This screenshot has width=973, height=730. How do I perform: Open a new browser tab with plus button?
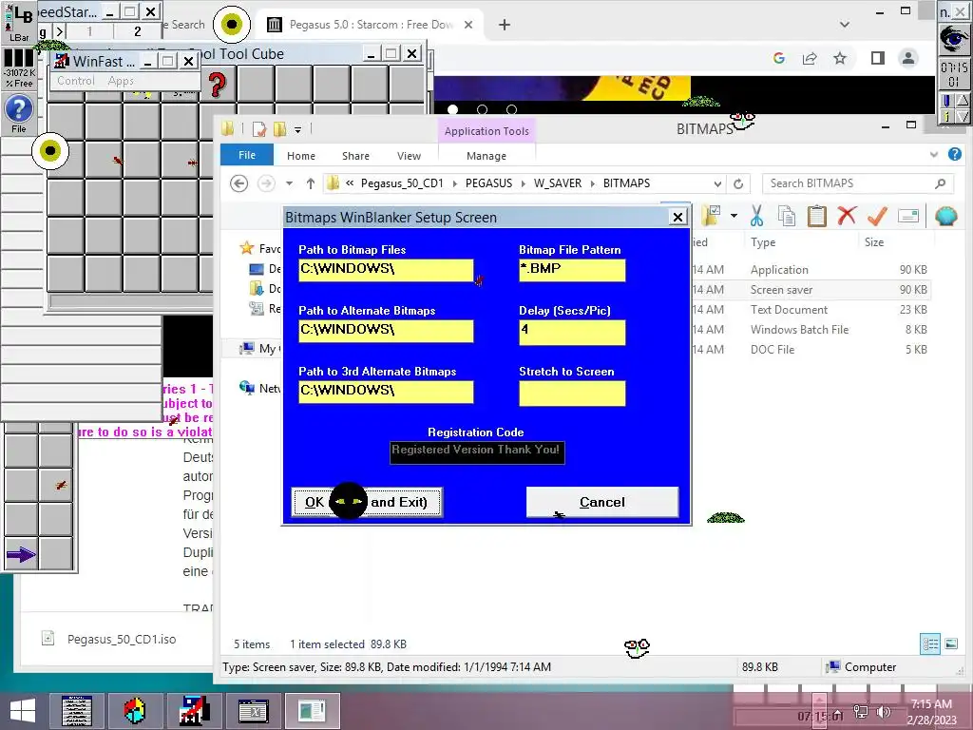[504, 25]
